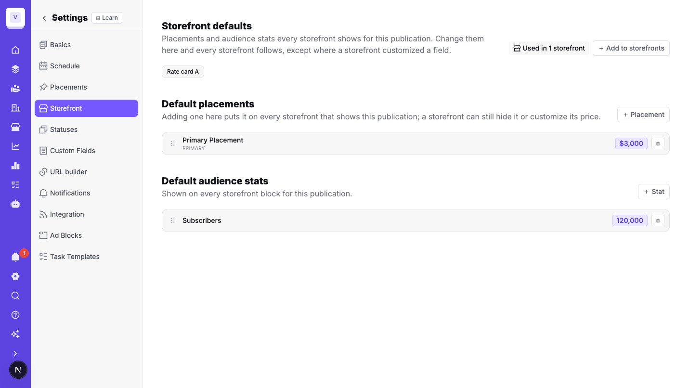Expand the left rail with chevron arrow
Viewport: 689px width, 388px height.
[x=15, y=353]
